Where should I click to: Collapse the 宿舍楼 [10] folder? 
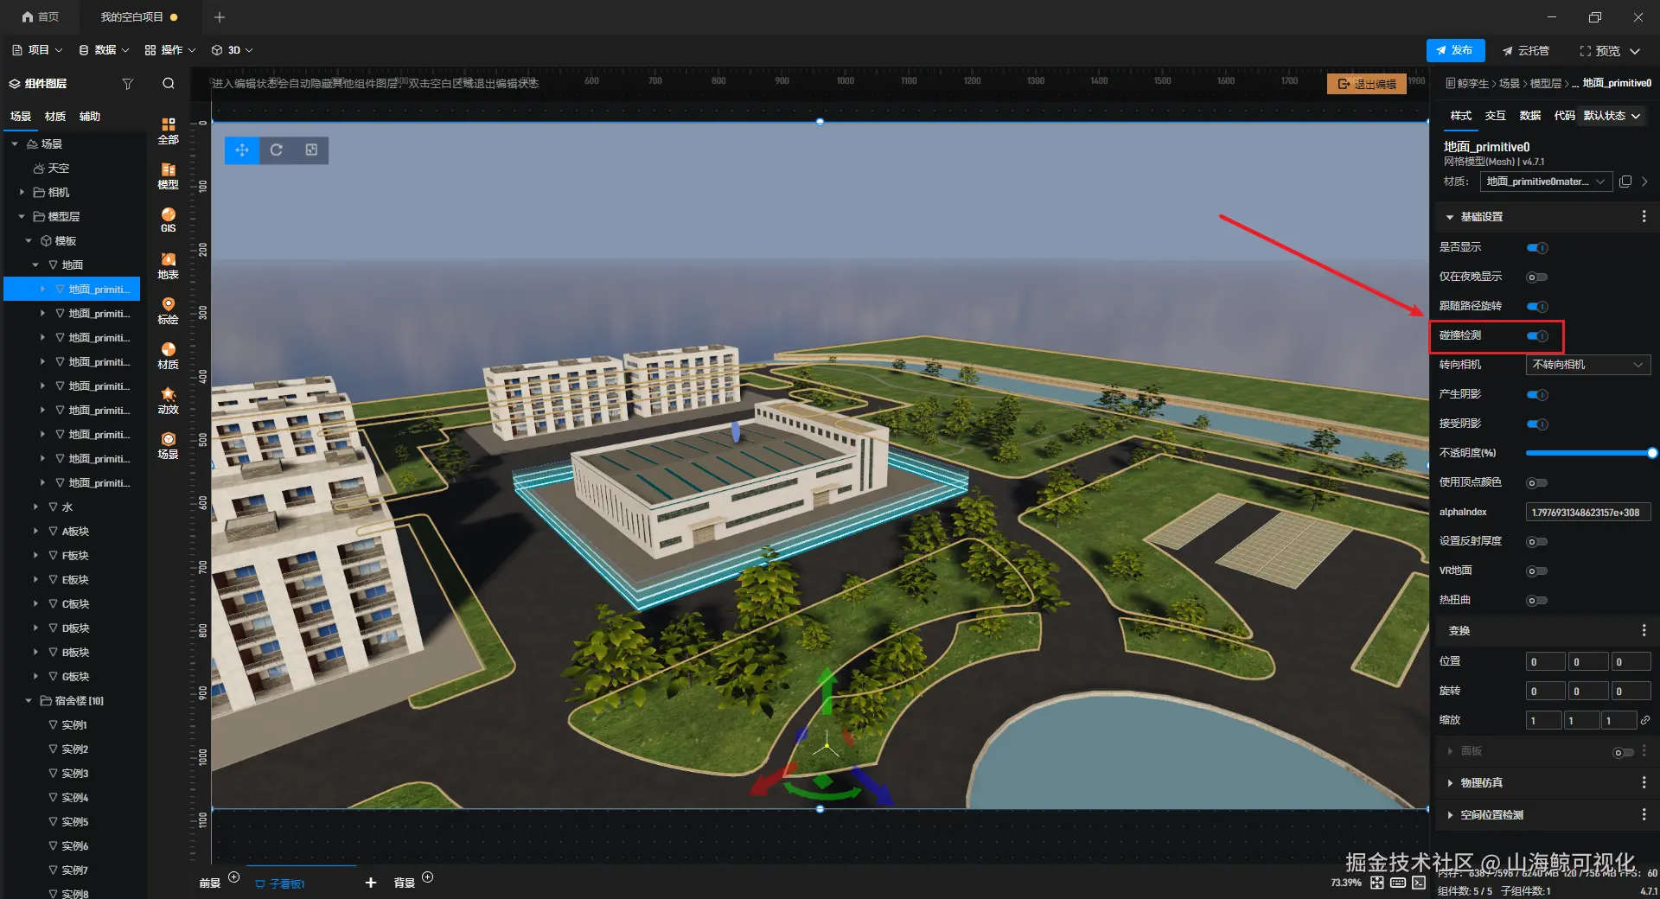coord(29,701)
